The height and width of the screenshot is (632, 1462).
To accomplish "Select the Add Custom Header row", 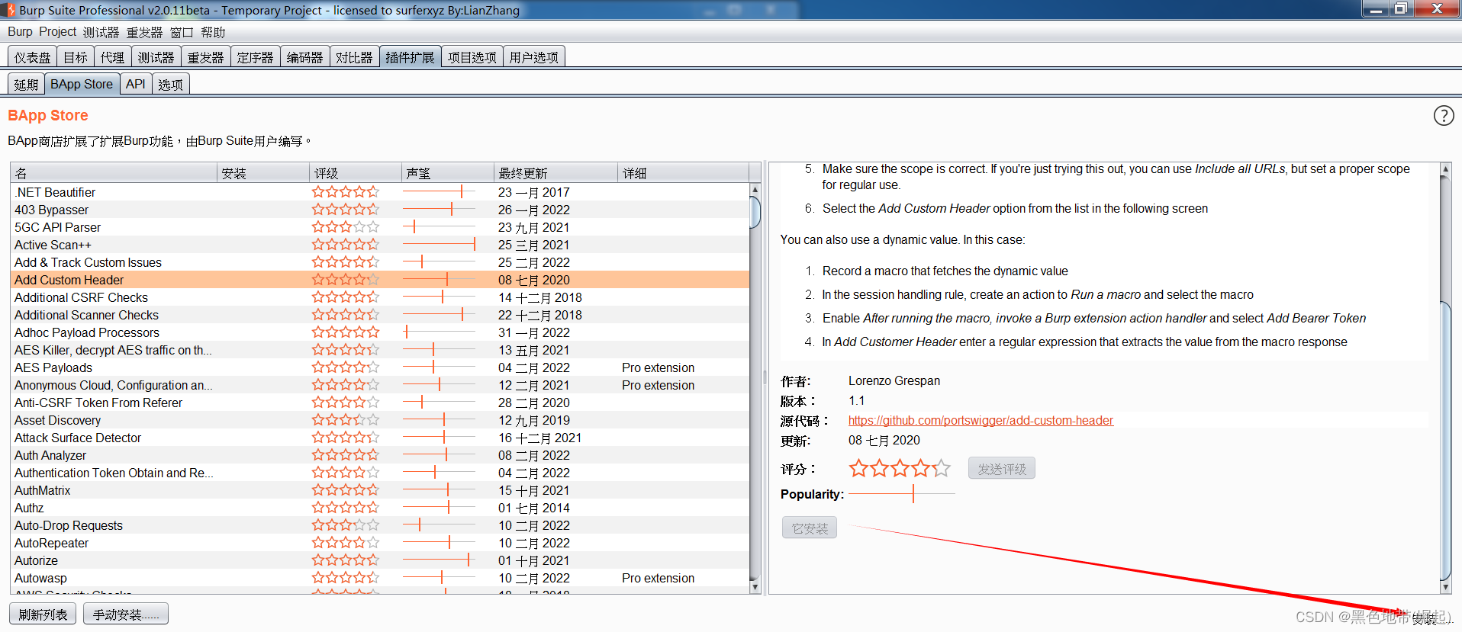I will pos(380,280).
